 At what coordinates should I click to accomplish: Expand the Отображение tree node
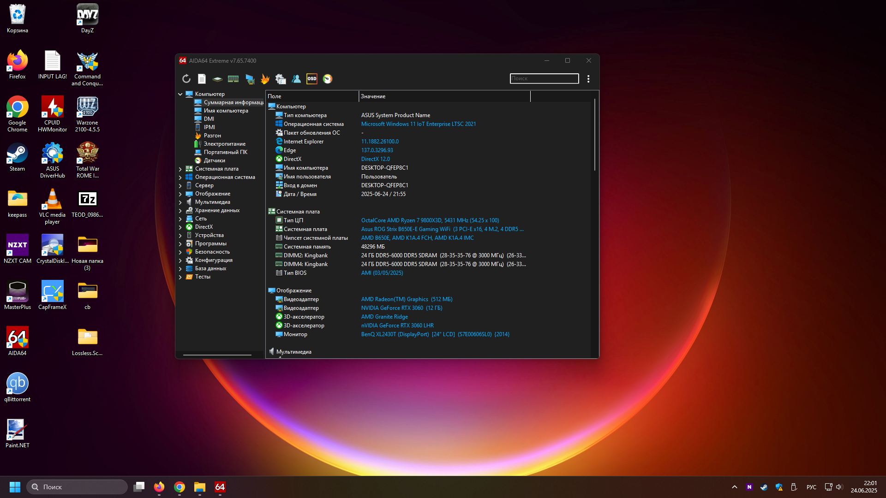tap(180, 194)
